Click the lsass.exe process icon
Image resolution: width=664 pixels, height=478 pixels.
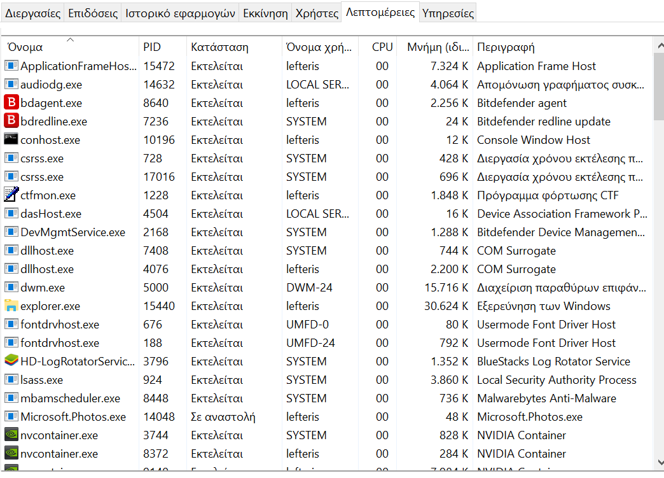pos(11,379)
